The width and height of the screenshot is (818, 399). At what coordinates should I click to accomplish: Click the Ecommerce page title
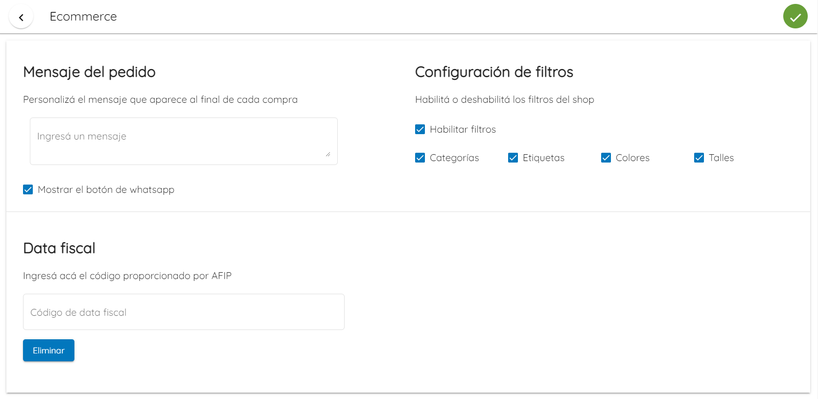point(83,17)
